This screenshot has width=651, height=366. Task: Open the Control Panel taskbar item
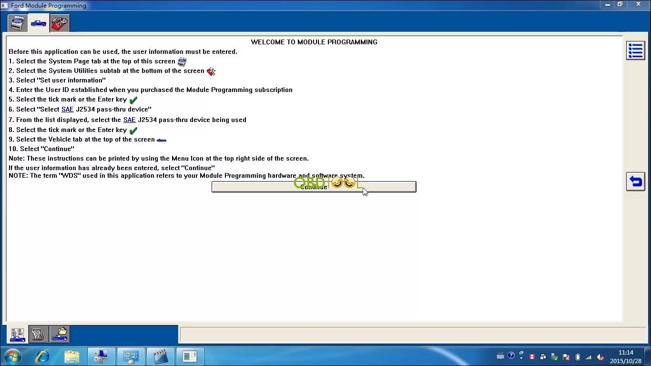click(131, 356)
